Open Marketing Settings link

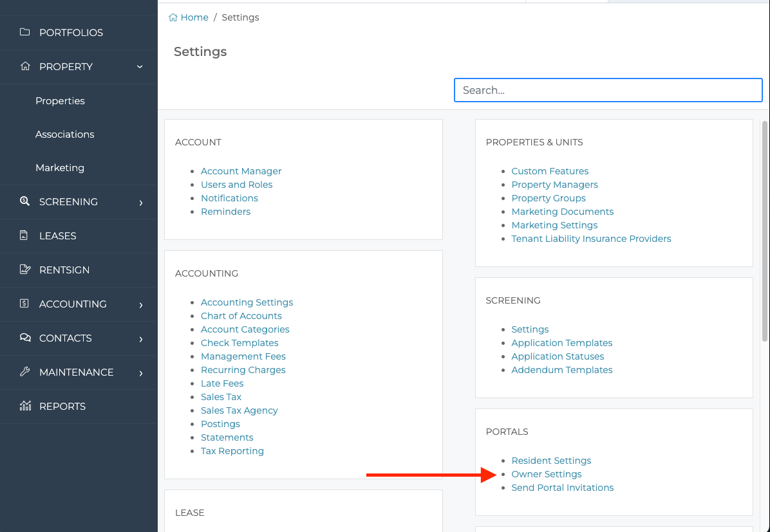pos(554,225)
